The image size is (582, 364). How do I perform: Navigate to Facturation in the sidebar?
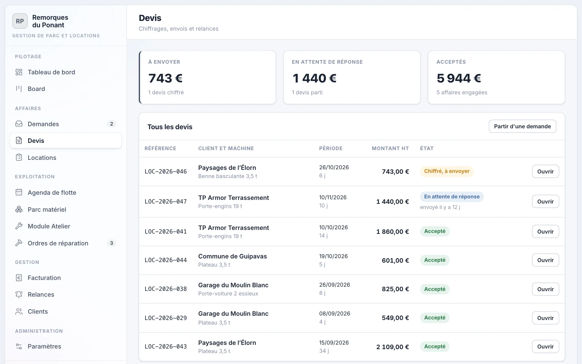[66, 278]
